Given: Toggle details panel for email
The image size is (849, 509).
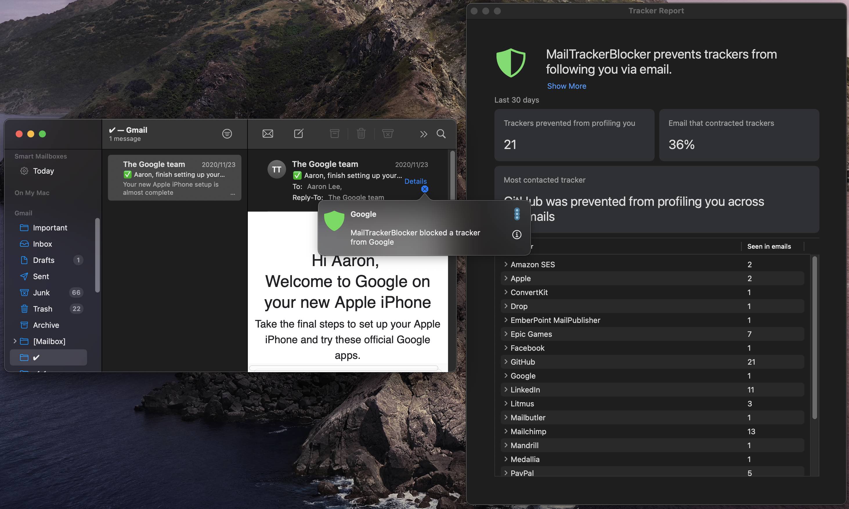Looking at the screenshot, I should point(416,181).
